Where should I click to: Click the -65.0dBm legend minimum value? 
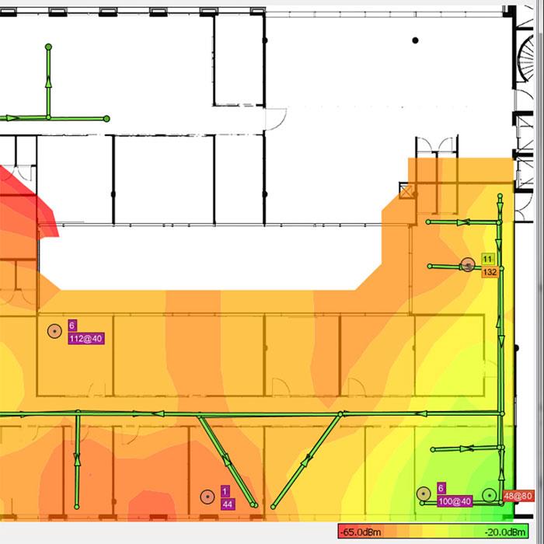click(x=361, y=532)
